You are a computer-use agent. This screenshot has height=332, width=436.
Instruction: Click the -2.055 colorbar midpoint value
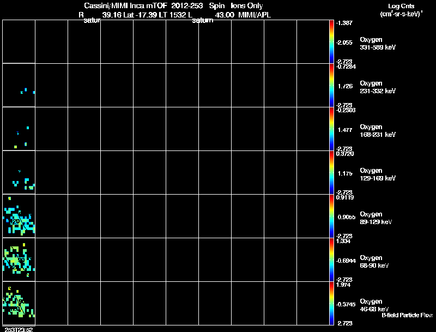[x=344, y=43]
